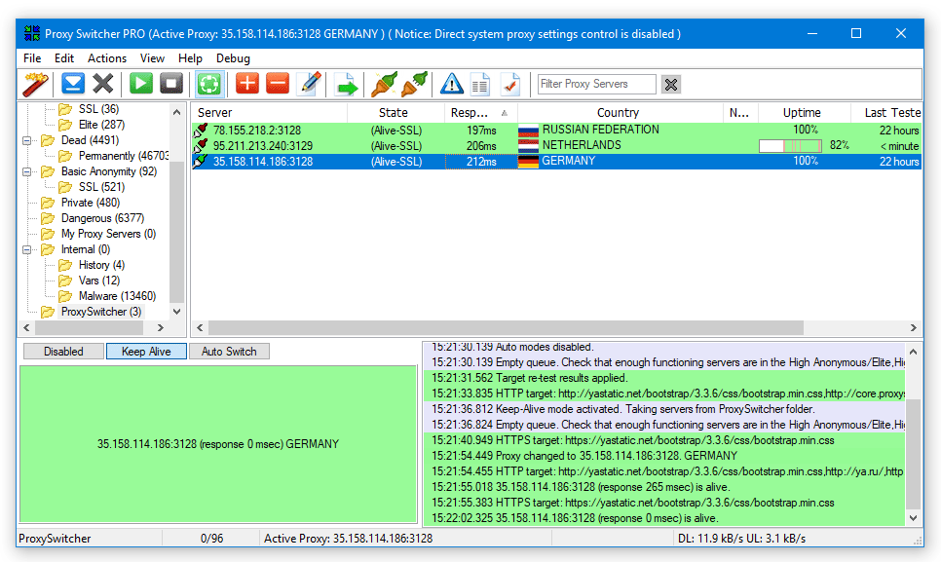Sort by Response time column header

point(480,113)
